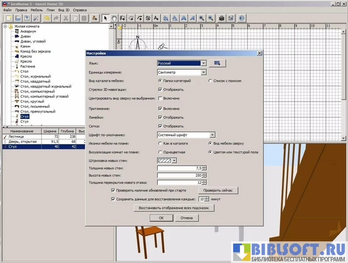This screenshot has width=348, height=263.
Task: Disable the Сетка grid display checkbox
Action: 160,126
